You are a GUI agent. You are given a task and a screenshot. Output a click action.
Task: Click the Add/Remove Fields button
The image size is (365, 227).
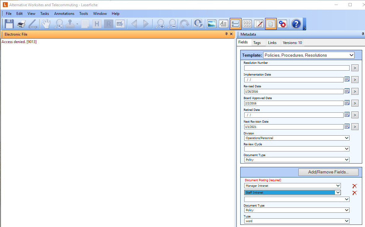[328, 172]
